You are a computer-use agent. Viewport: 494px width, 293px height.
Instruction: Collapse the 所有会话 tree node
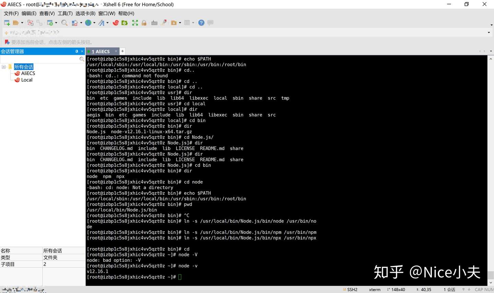pyautogui.click(x=4, y=67)
